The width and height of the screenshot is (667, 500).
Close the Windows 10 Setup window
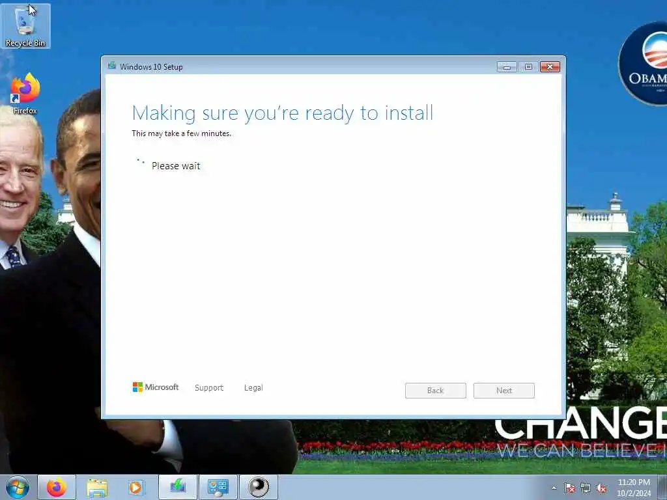point(550,67)
